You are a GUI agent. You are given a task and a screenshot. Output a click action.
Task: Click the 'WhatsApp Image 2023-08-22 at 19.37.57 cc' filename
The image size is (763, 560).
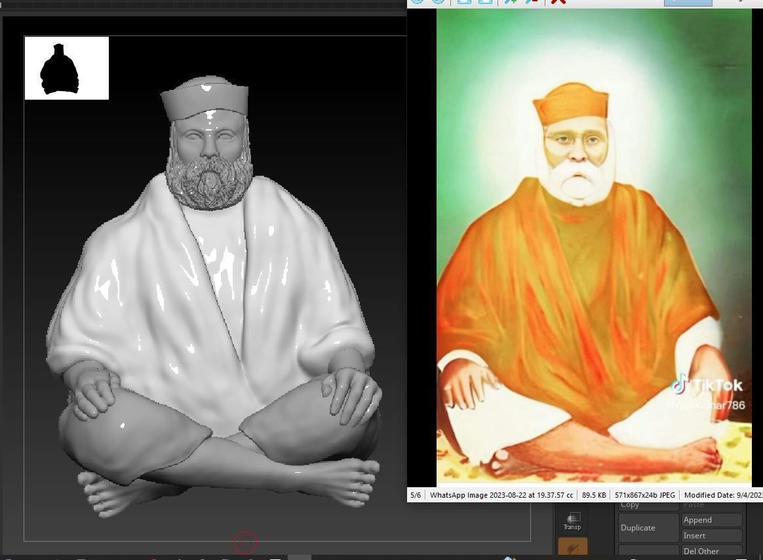pos(501,494)
